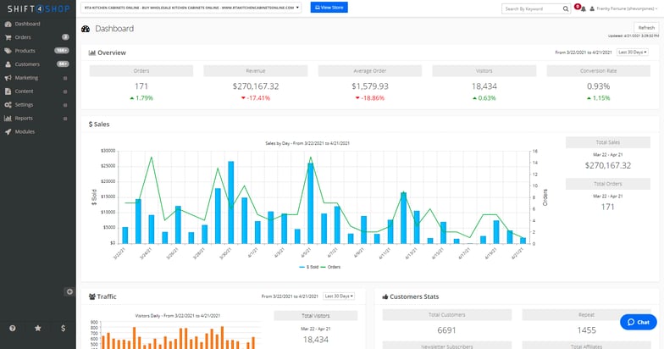Click the Marketing megaphone icon

pyautogui.click(x=8, y=78)
